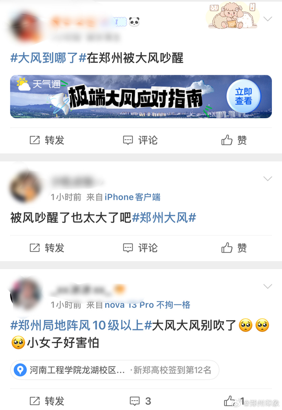Open the #郑州大风# hashtag
The width and height of the screenshot is (282, 410).
tap(164, 218)
